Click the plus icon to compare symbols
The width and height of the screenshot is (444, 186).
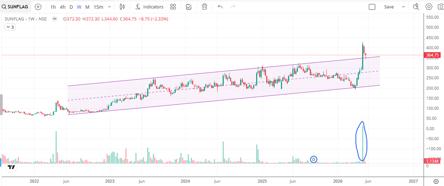click(x=38, y=7)
